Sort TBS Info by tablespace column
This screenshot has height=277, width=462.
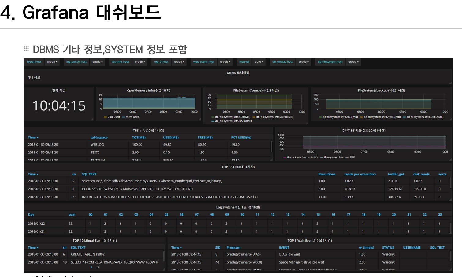[x=99, y=138]
